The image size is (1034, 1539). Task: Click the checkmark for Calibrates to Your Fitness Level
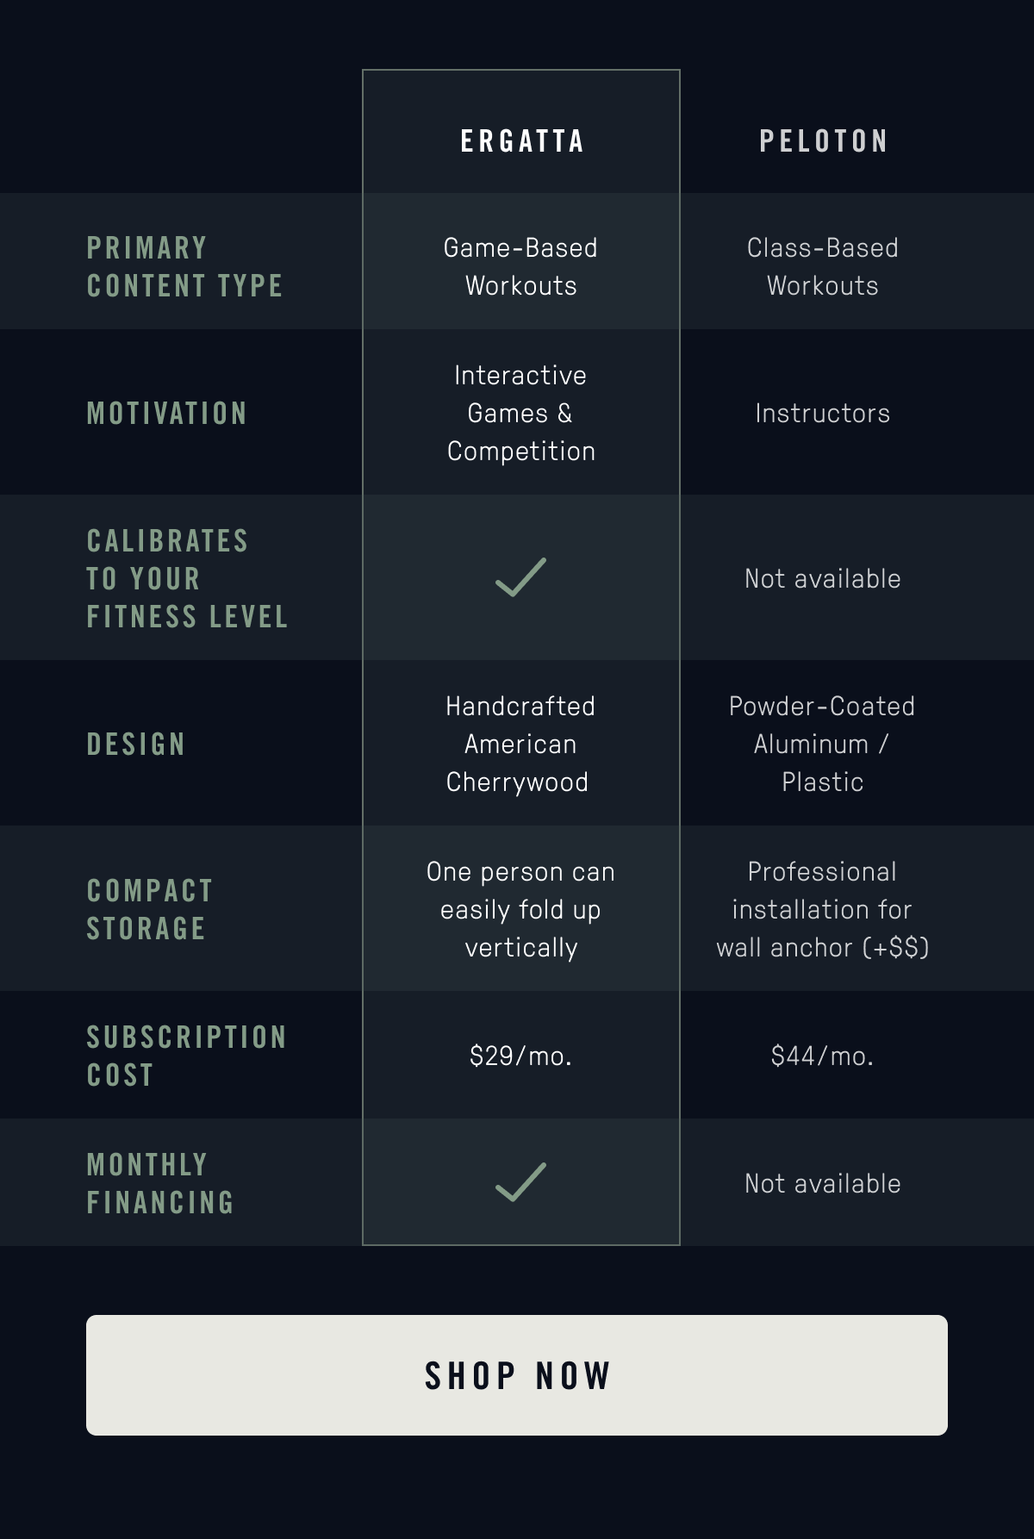[521, 577]
